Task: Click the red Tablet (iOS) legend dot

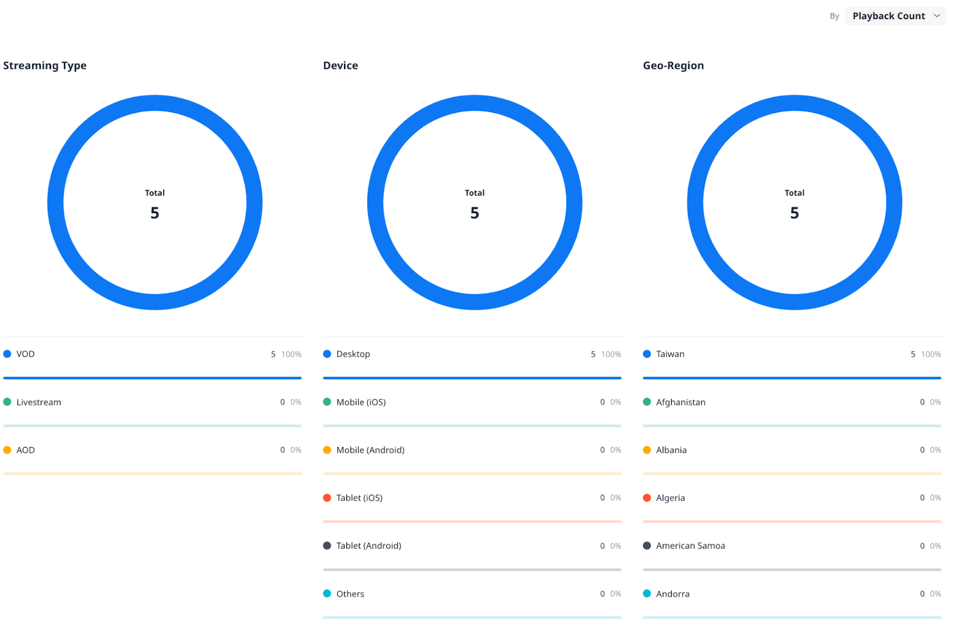Action: click(x=327, y=498)
